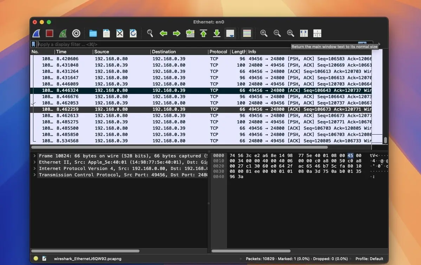Click the packet list horizontal scrollbar

[x=179, y=147]
